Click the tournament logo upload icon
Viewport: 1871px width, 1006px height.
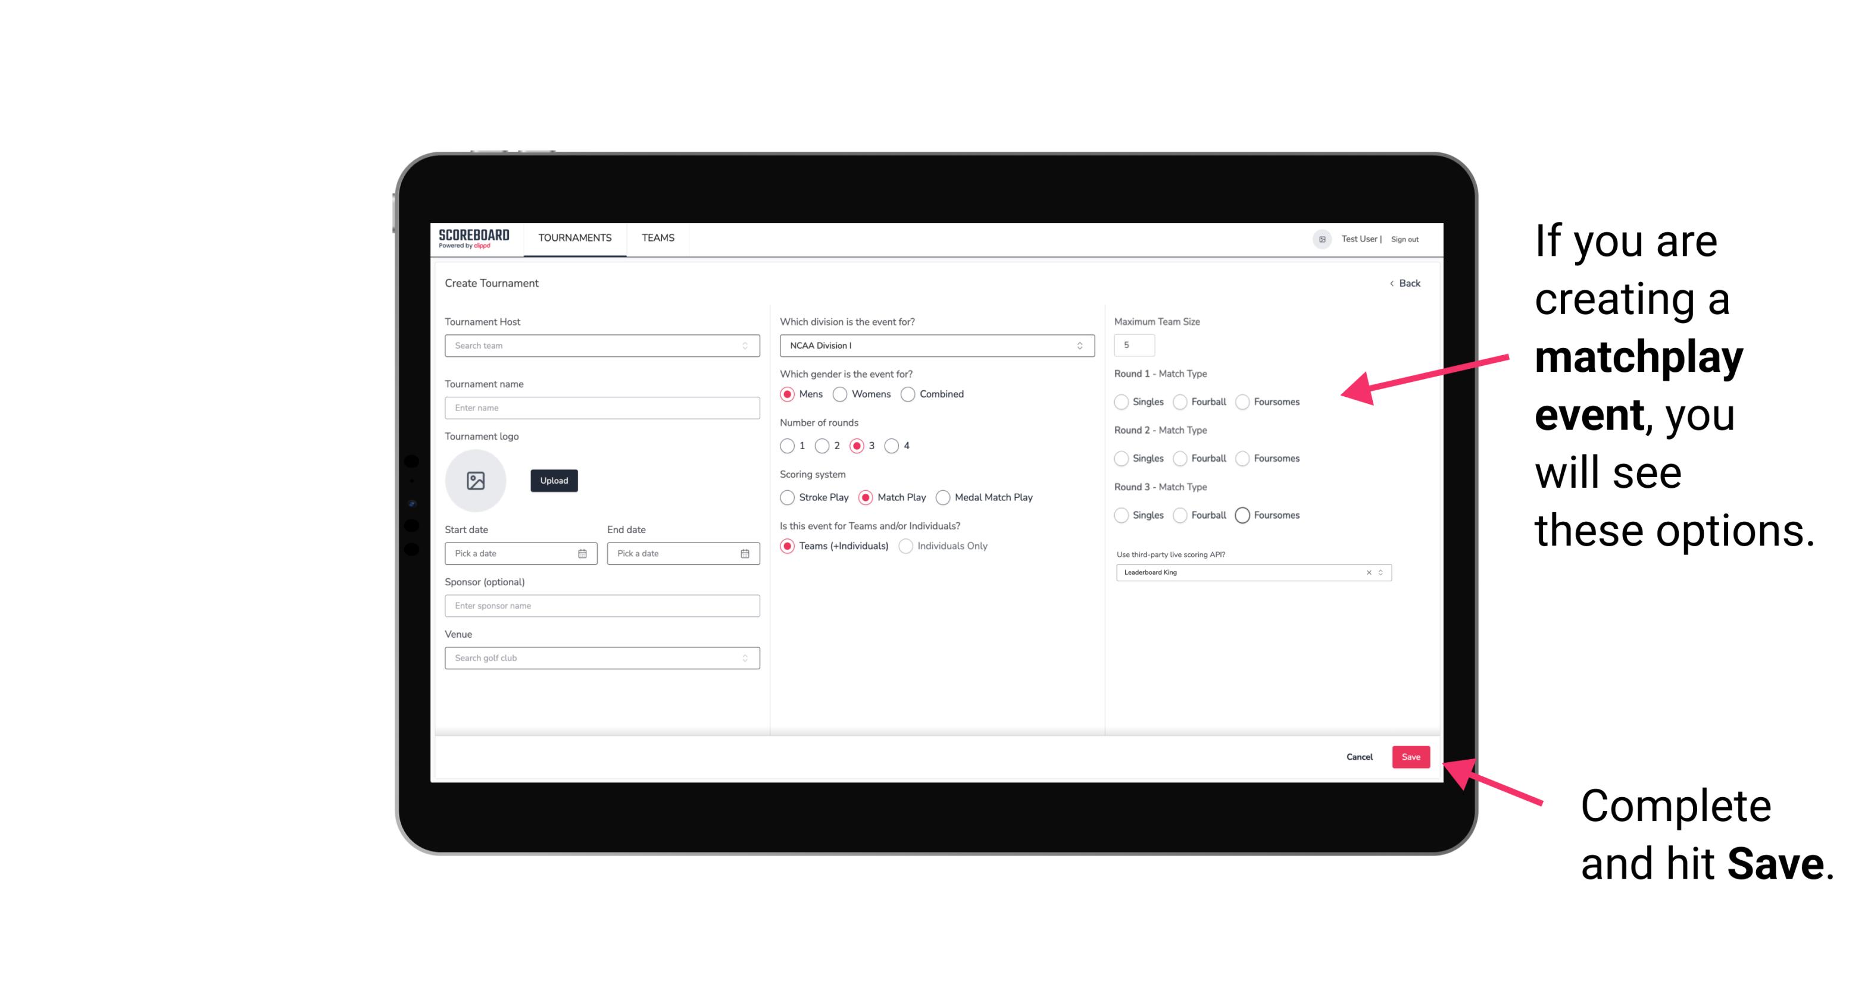[477, 481]
